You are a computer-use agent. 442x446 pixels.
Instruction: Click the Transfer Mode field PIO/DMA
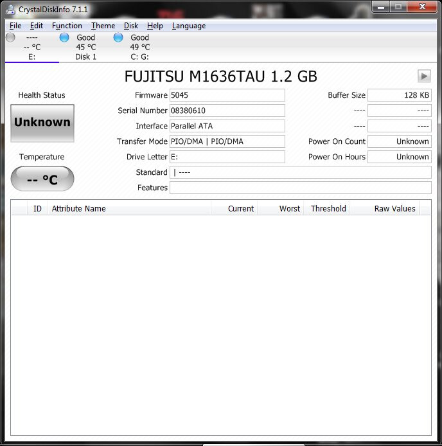coord(227,141)
